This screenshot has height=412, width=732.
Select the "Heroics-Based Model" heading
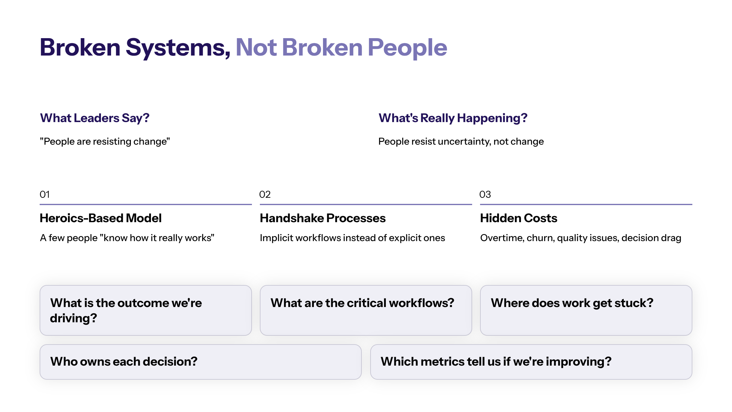pyautogui.click(x=101, y=218)
